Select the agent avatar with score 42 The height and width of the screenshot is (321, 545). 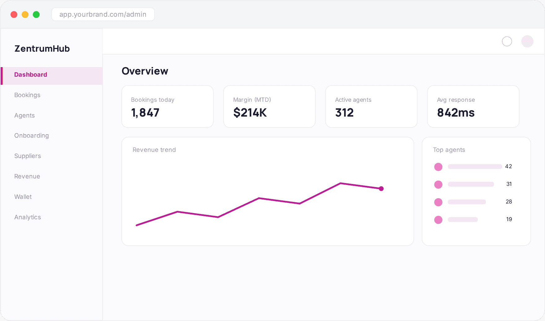tap(438, 167)
